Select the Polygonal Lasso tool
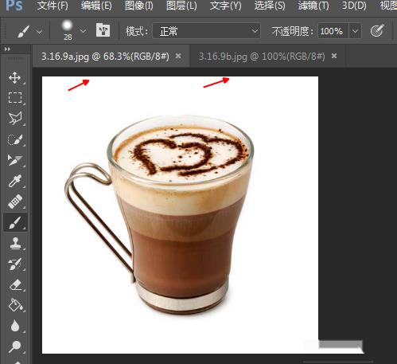 click(15, 119)
